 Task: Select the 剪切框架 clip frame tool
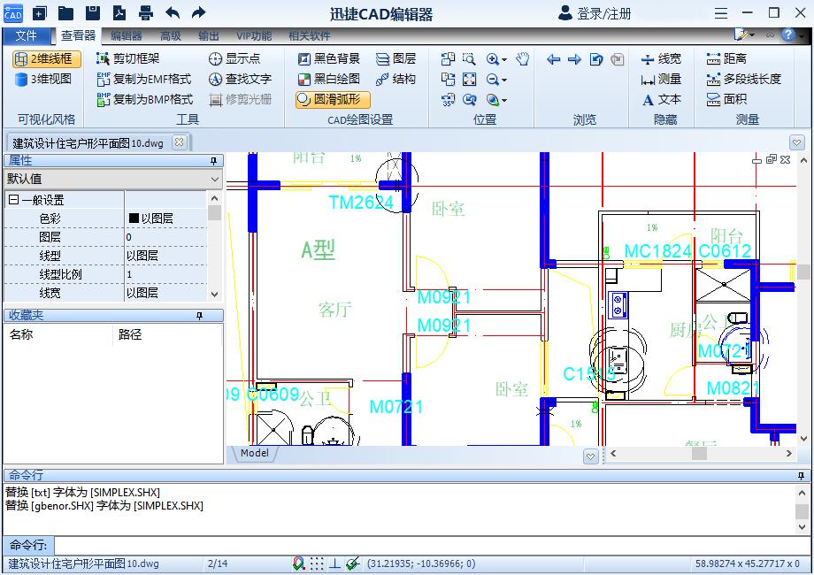pos(127,58)
